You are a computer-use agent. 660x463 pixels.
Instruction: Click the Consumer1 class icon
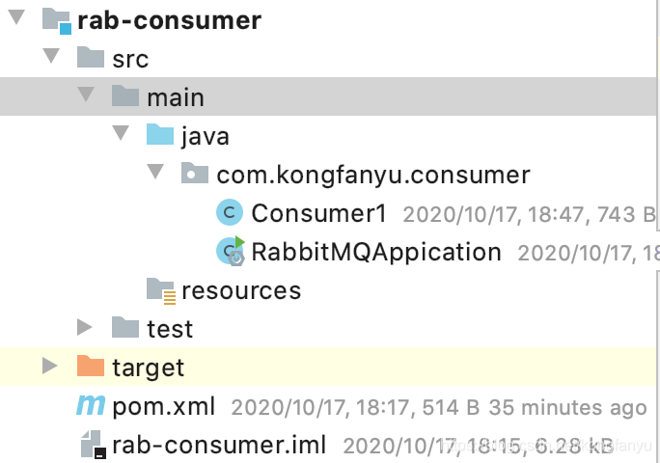coord(230,212)
